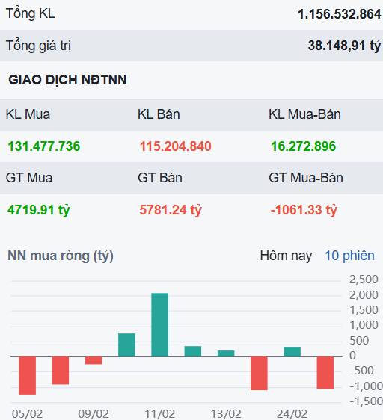Click the GT Bán column header
Screen dimensions: 383x420
coord(160,178)
